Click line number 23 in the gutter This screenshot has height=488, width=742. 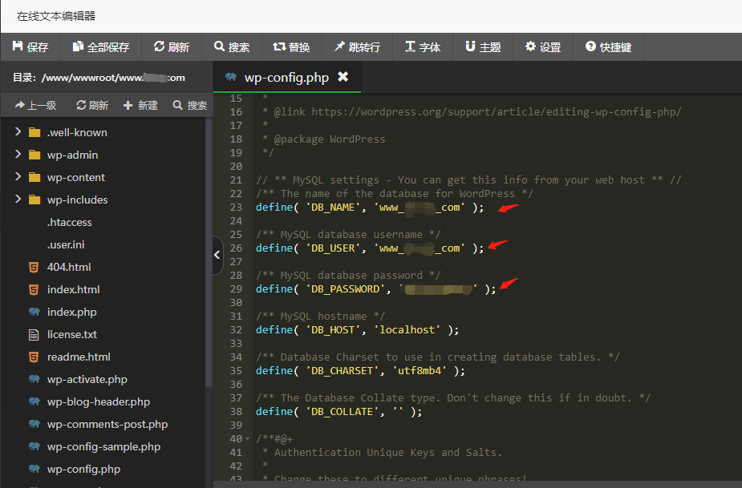click(236, 207)
